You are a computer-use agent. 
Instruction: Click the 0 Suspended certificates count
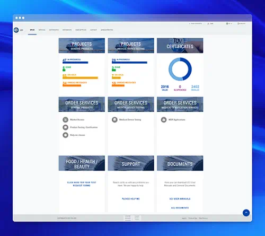(180, 86)
